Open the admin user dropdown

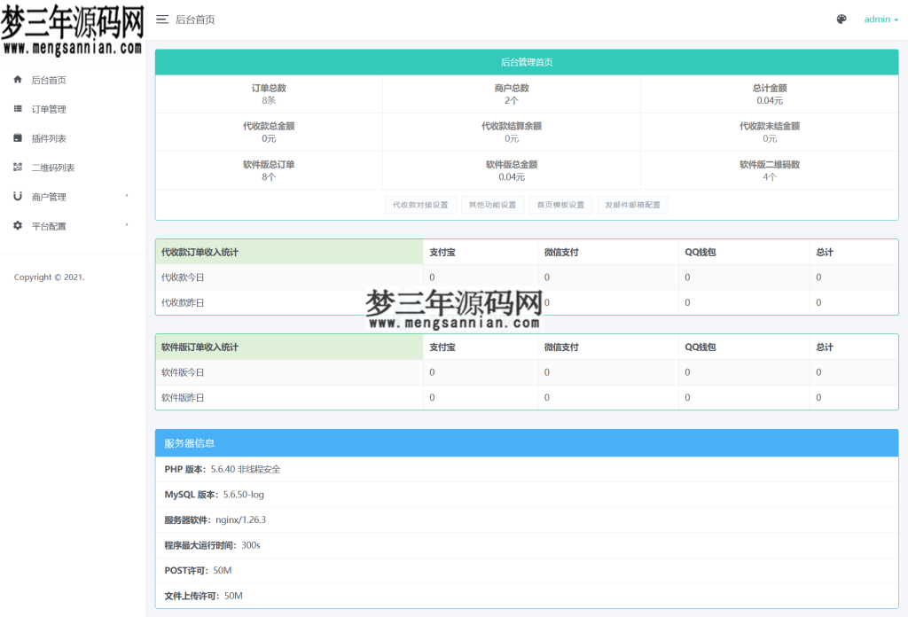coord(881,20)
